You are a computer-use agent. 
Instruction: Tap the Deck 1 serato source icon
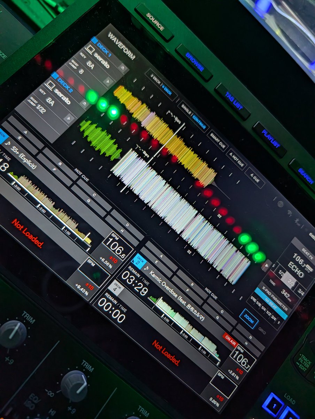(x=90, y=50)
